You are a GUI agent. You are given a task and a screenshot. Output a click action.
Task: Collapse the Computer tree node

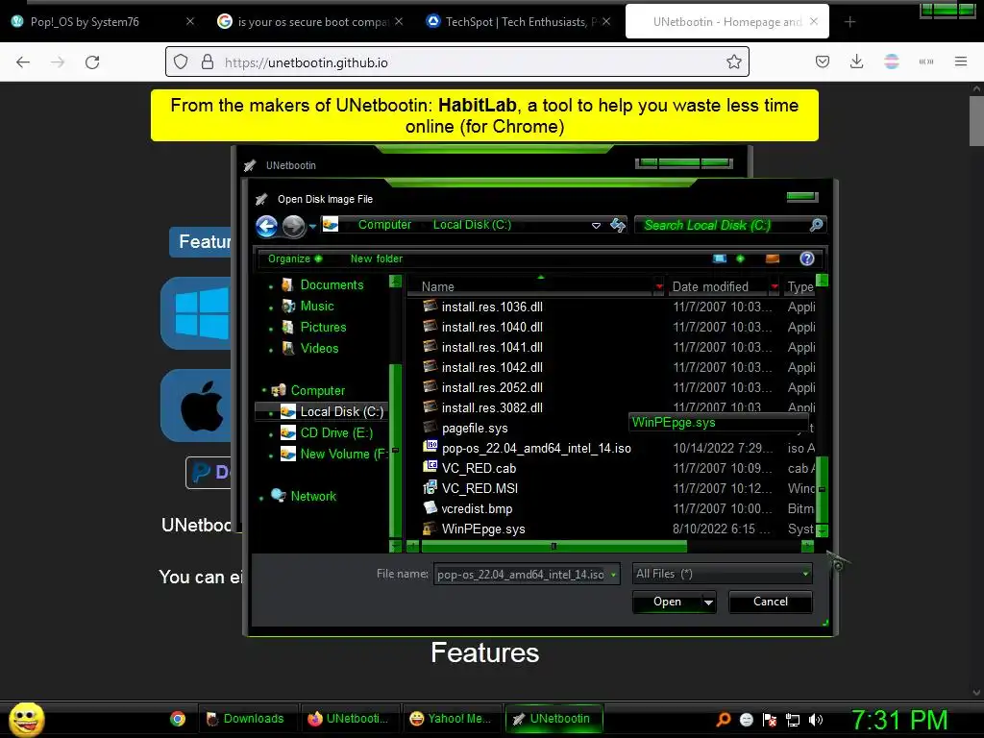(263, 390)
